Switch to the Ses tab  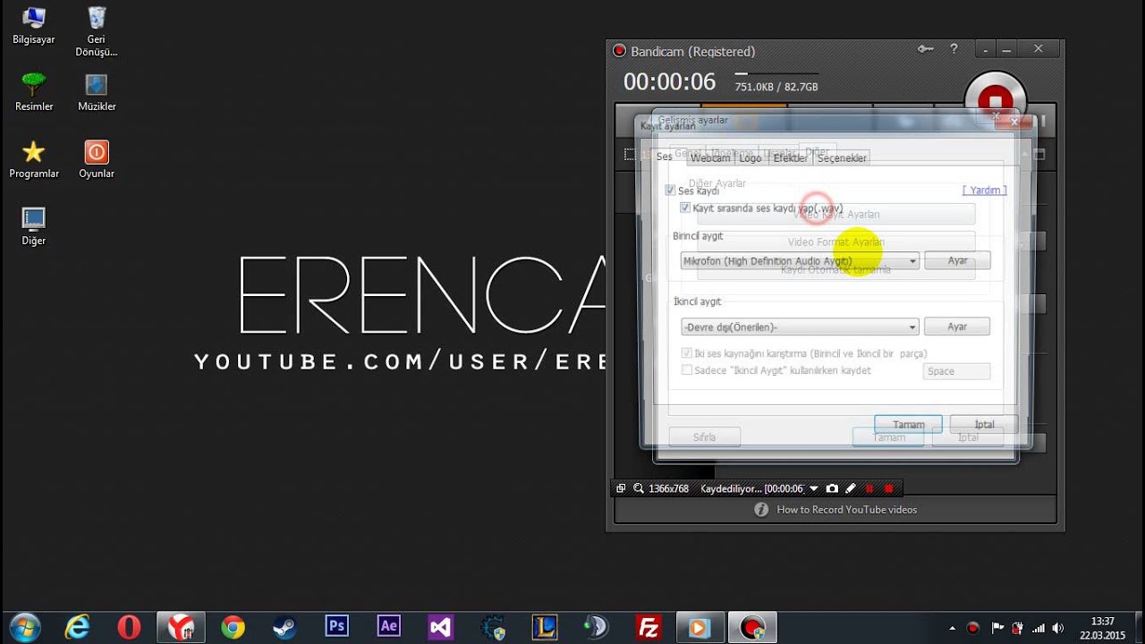664,157
